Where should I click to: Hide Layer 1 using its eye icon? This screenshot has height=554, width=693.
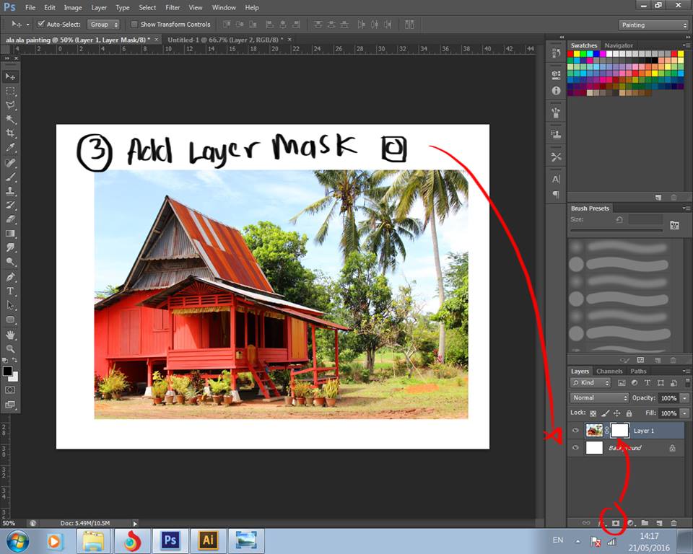575,431
